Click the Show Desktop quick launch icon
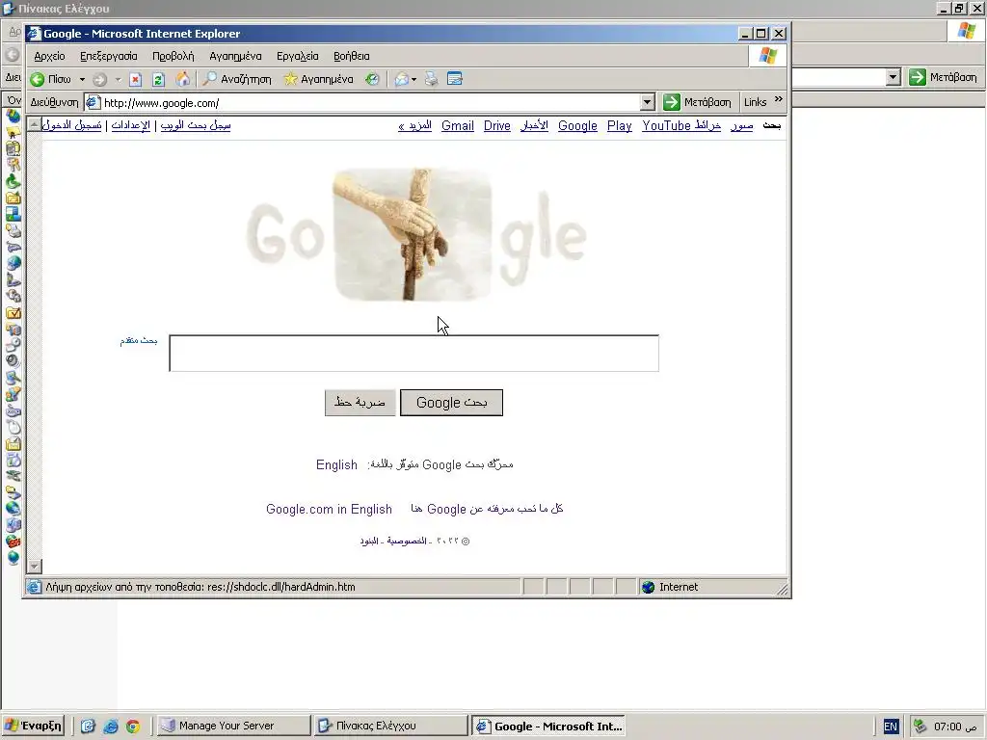The image size is (987, 740). (x=88, y=727)
